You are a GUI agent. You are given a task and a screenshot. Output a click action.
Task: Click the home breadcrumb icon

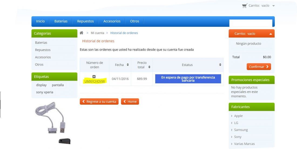82,33
